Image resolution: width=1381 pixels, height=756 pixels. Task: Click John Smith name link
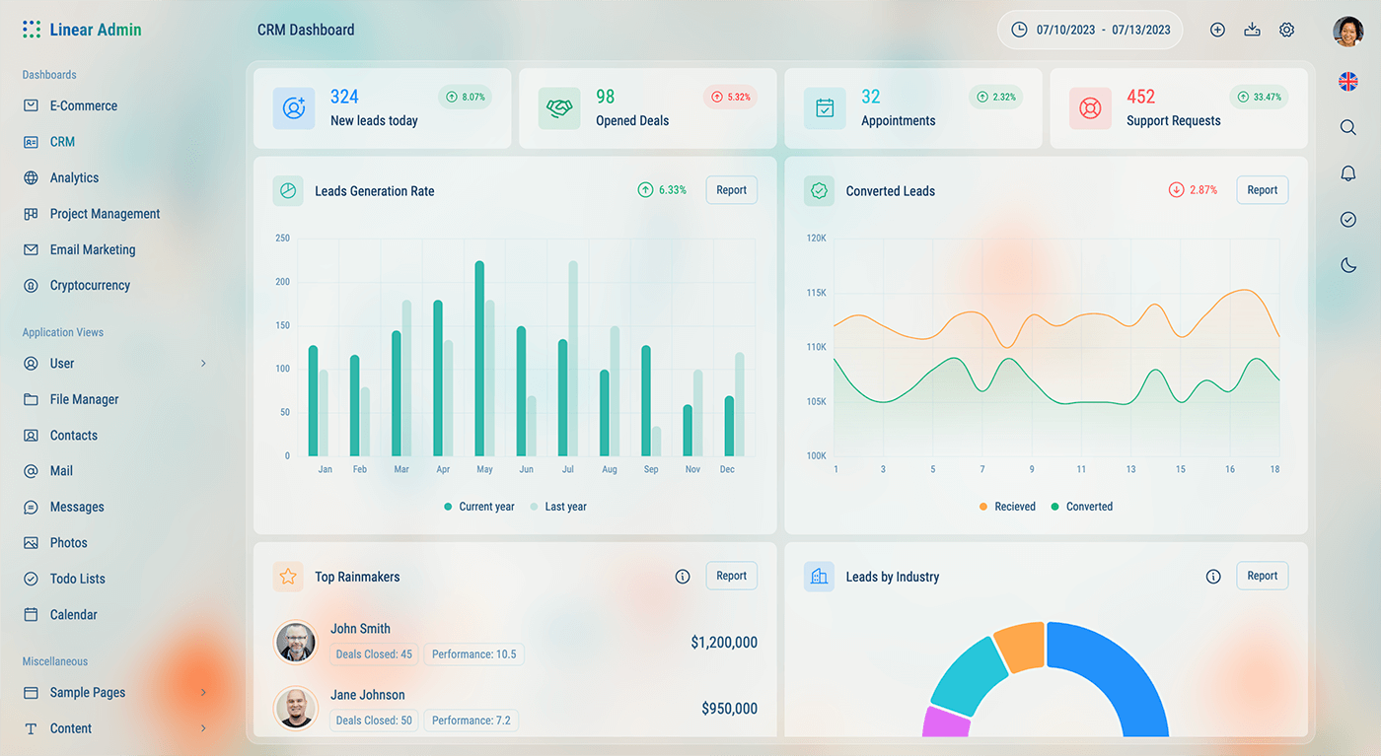pyautogui.click(x=360, y=629)
